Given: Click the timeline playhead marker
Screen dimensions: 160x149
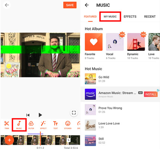Looking at the screenshot, I should [x=40, y=139].
